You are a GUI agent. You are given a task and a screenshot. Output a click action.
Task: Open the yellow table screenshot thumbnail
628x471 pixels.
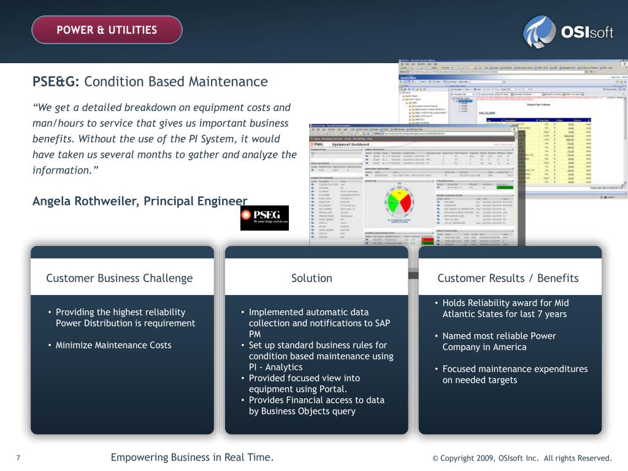tap(513, 129)
